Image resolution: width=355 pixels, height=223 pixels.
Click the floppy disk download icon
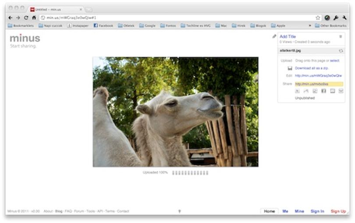point(290,68)
